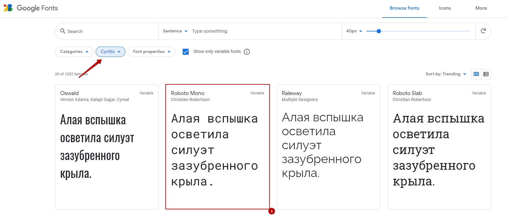Open the Roboto Mono font card
Image resolution: width=507 pixels, height=216 pixels.
click(217, 147)
